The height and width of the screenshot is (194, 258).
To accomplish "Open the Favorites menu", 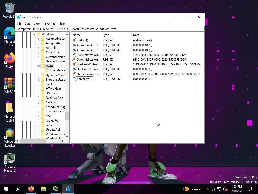I will (49, 23).
